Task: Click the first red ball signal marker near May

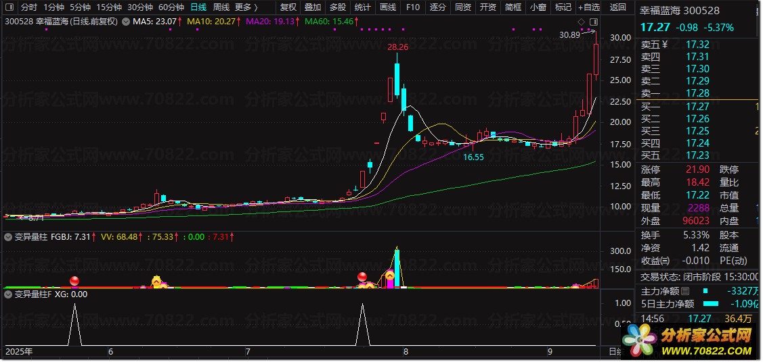Action: [74, 280]
